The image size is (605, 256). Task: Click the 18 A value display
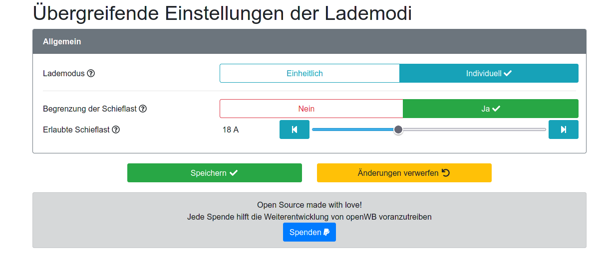tap(231, 129)
